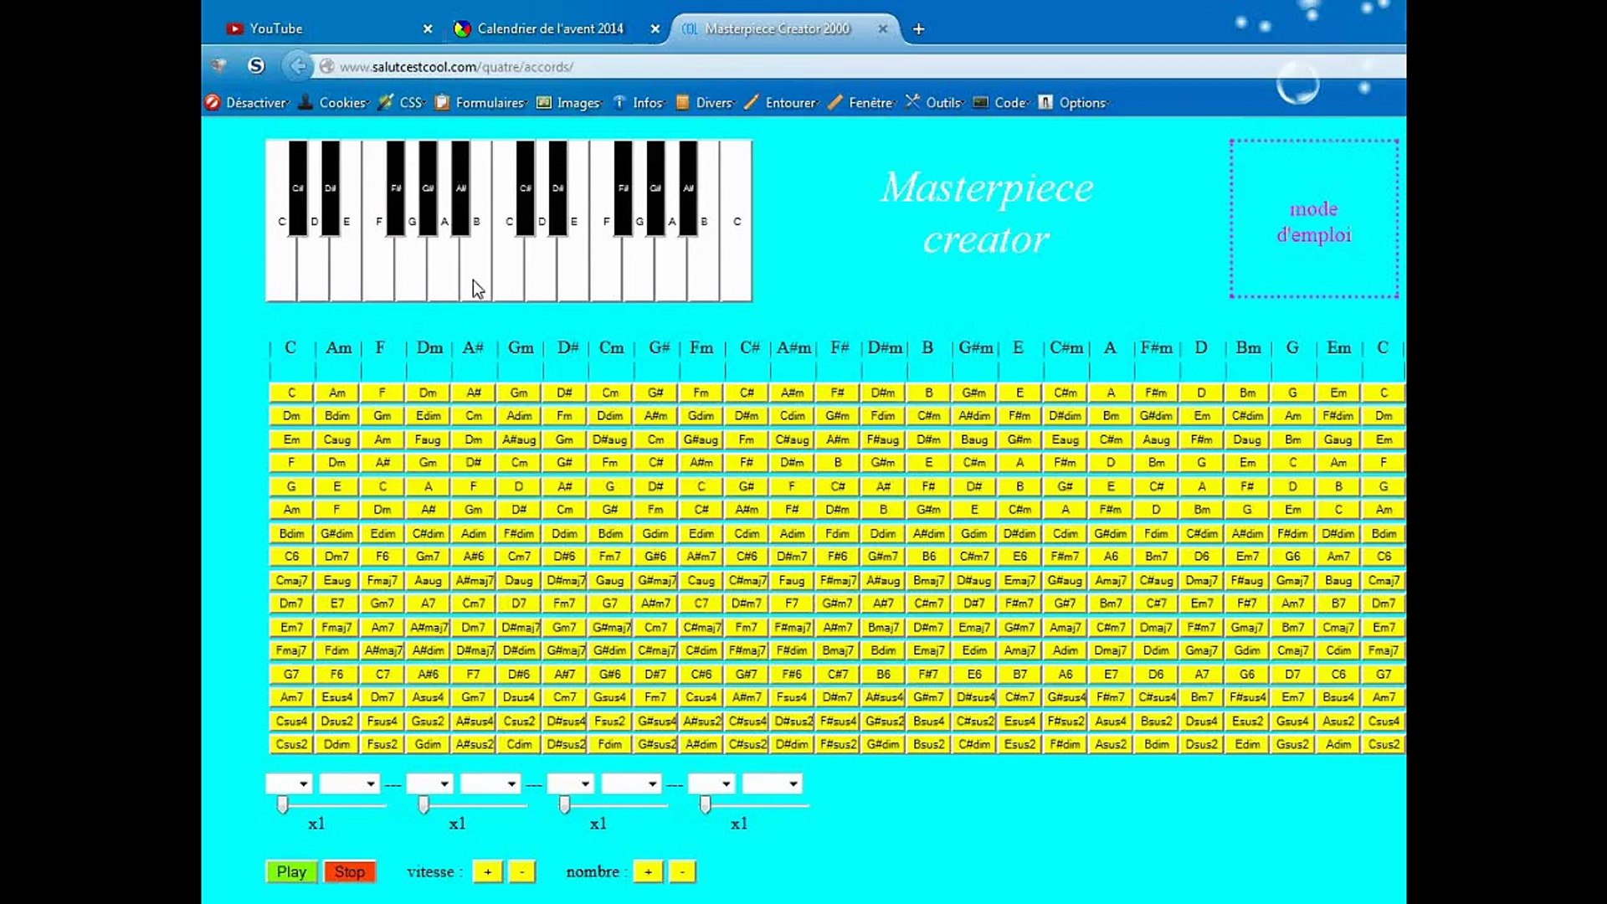Open the Options toolbar menu
1607x904 pixels.
click(1072, 102)
